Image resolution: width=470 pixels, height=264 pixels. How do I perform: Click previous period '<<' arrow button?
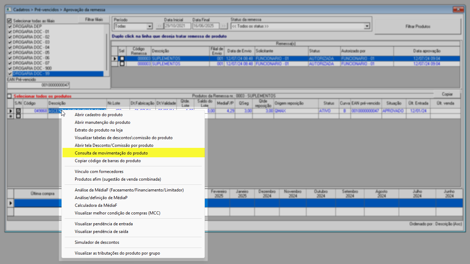tap(159, 26)
